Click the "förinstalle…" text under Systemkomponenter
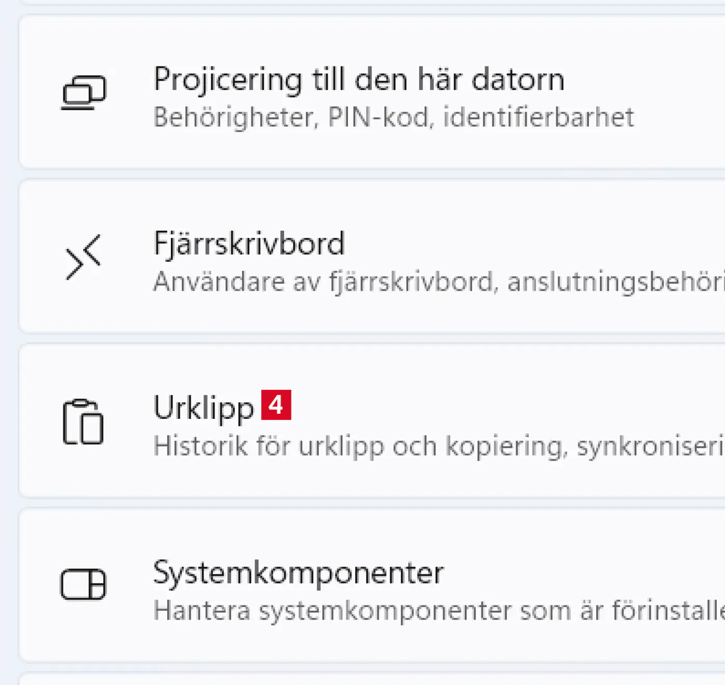 668,611
